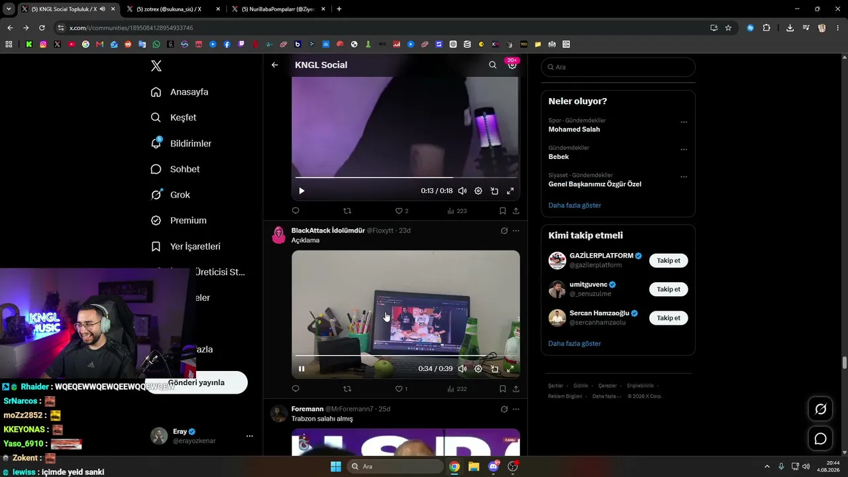The width and height of the screenshot is (848, 477).
Task: Click the X logo in the sidebar
Action: click(156, 66)
